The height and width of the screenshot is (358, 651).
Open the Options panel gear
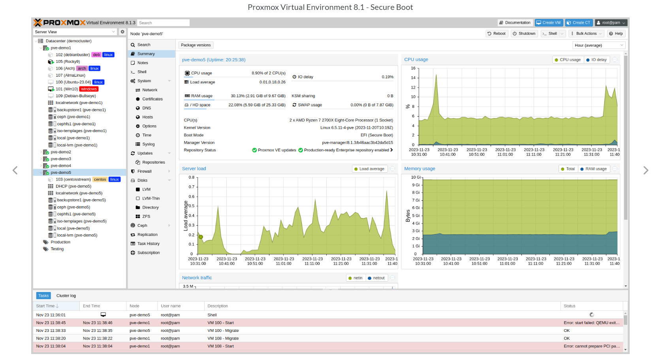[138, 126]
